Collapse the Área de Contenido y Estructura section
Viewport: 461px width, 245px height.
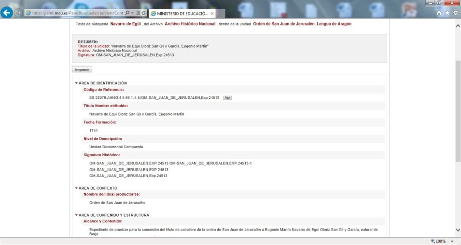click(x=76, y=215)
